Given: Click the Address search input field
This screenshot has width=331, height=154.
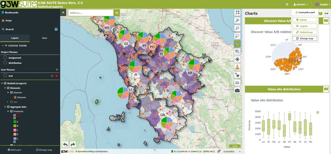Looking at the screenshot, I should [91, 13].
